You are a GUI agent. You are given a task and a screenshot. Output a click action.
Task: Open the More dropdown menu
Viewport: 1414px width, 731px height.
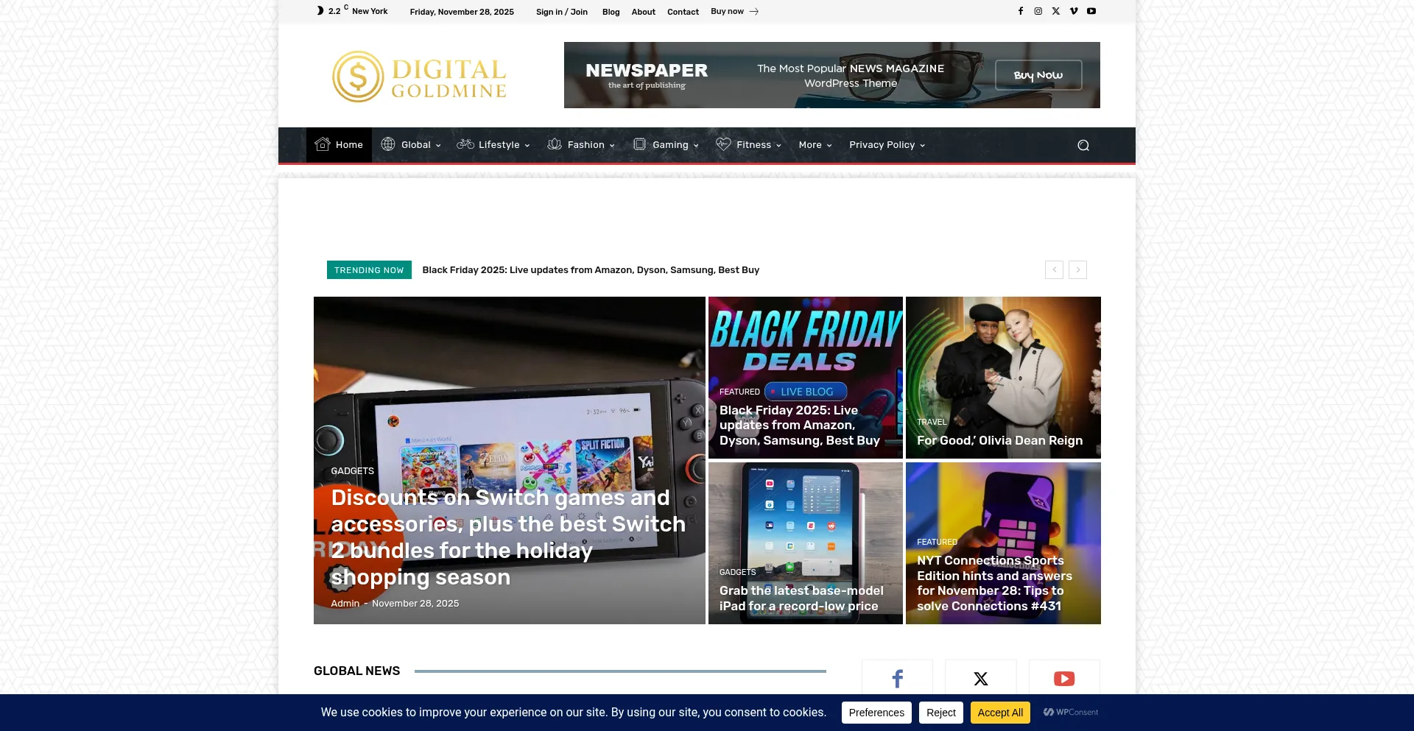[x=815, y=145]
